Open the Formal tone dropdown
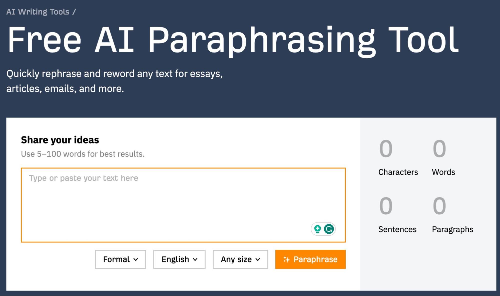 120,260
